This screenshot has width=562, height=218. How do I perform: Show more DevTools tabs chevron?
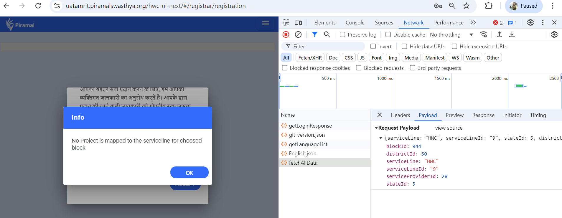[x=473, y=23]
